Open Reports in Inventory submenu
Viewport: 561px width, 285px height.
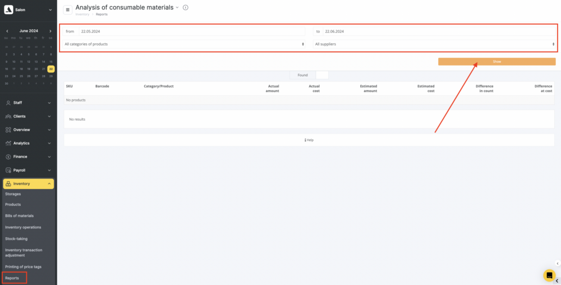[12, 278]
